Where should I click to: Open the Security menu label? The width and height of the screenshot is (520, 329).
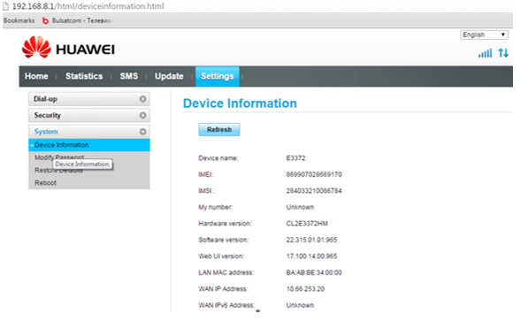coord(48,115)
